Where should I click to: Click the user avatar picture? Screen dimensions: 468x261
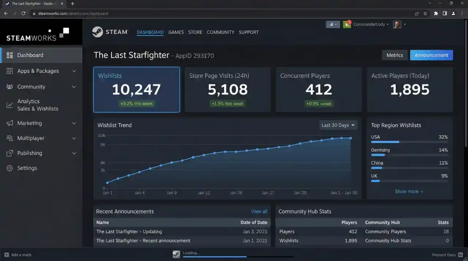(397, 24)
